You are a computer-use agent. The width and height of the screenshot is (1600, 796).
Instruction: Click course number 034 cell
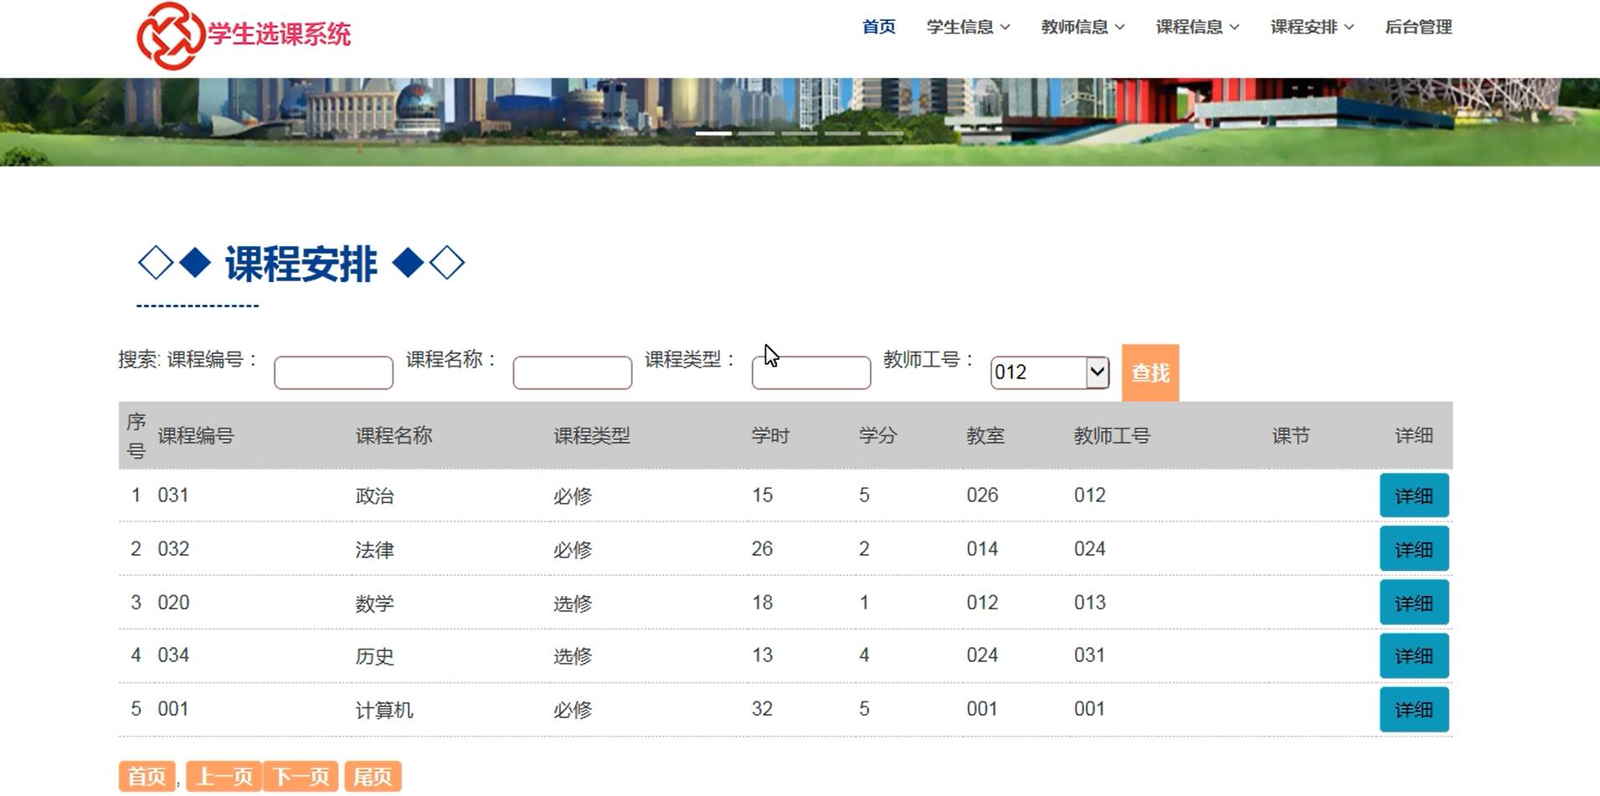[173, 655]
